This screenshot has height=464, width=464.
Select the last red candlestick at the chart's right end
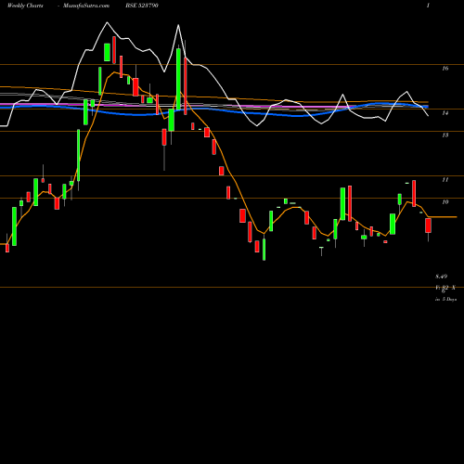[428, 226]
